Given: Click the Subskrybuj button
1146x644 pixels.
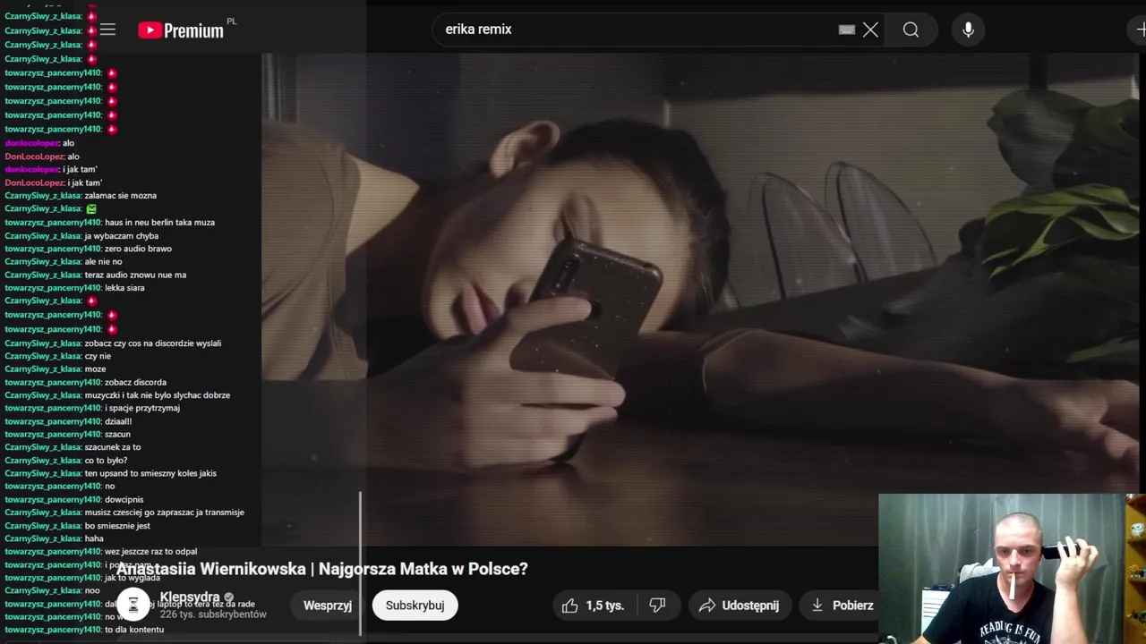Looking at the screenshot, I should click(x=415, y=606).
